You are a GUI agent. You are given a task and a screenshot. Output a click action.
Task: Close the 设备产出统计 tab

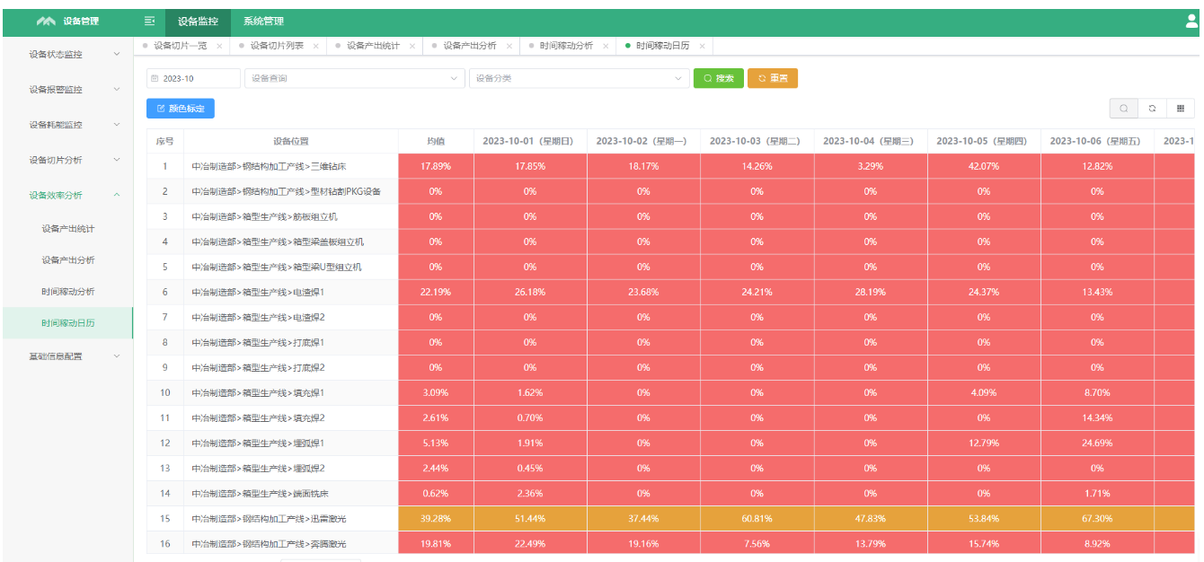412,46
